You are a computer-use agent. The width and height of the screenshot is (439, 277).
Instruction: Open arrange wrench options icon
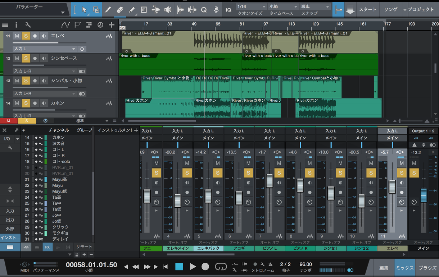tap(28, 25)
